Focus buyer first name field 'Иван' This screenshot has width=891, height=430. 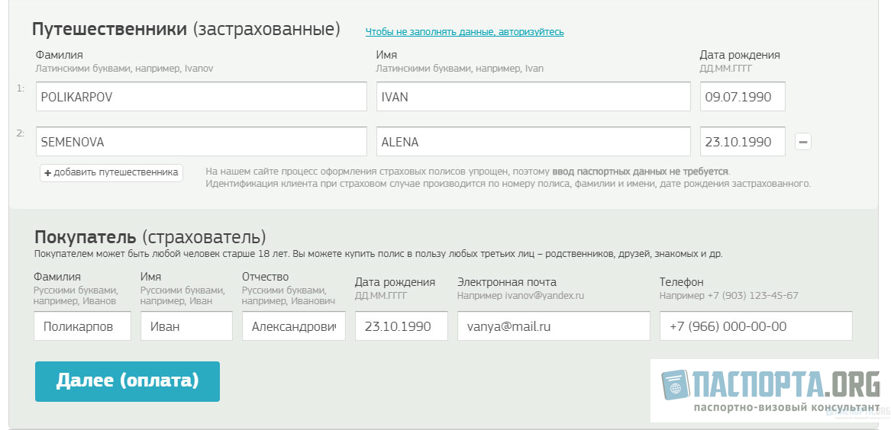point(186,326)
